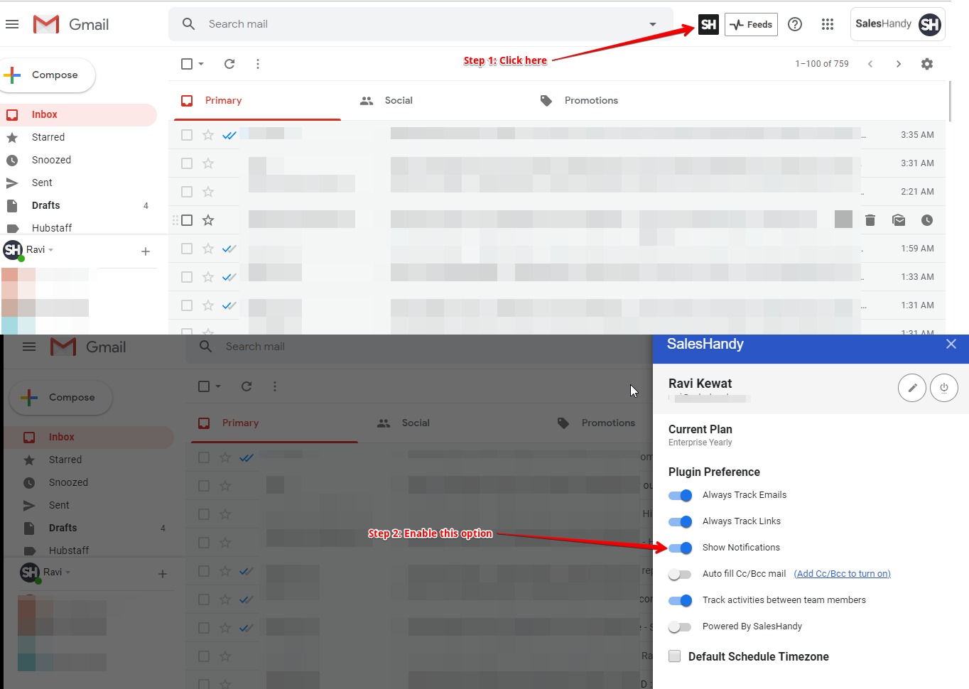Image resolution: width=969 pixels, height=689 pixels.
Task: Open main menu hamburger in top Gmail window
Action: point(12,24)
